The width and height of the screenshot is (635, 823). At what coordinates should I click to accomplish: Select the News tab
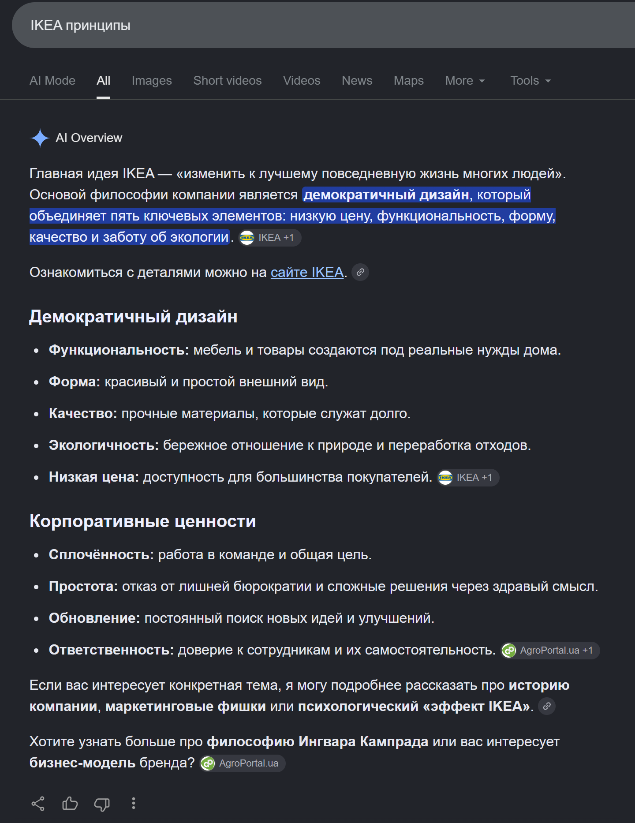click(x=357, y=81)
